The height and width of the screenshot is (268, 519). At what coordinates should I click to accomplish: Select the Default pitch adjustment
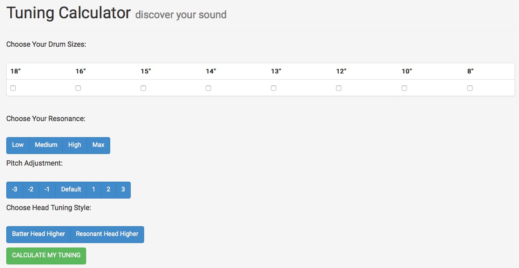[71, 190]
